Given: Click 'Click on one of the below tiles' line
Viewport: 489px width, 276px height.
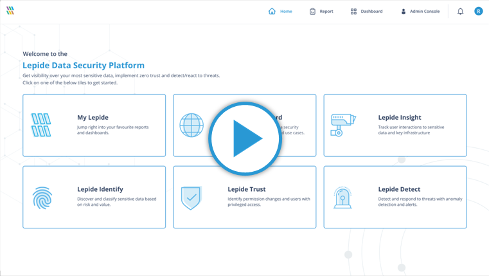Looking at the screenshot, I should pos(70,83).
